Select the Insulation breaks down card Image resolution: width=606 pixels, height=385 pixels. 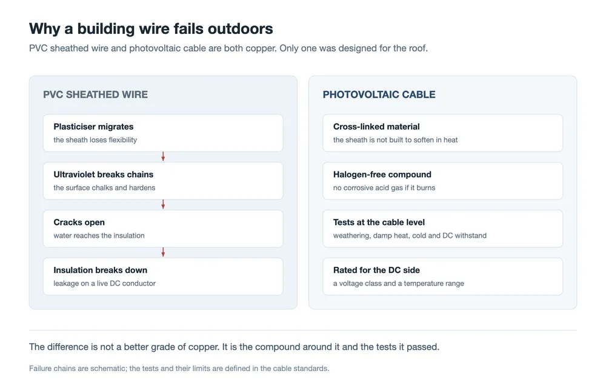[x=163, y=276]
